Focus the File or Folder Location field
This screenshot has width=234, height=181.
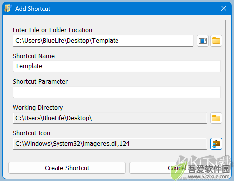[103, 41]
